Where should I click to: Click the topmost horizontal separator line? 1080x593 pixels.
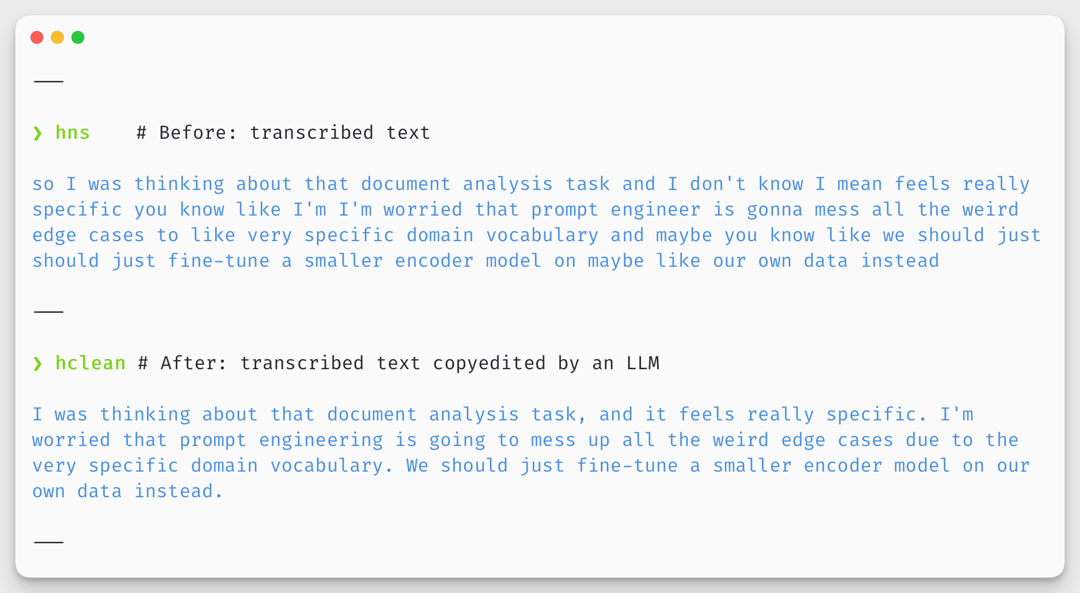(49, 80)
